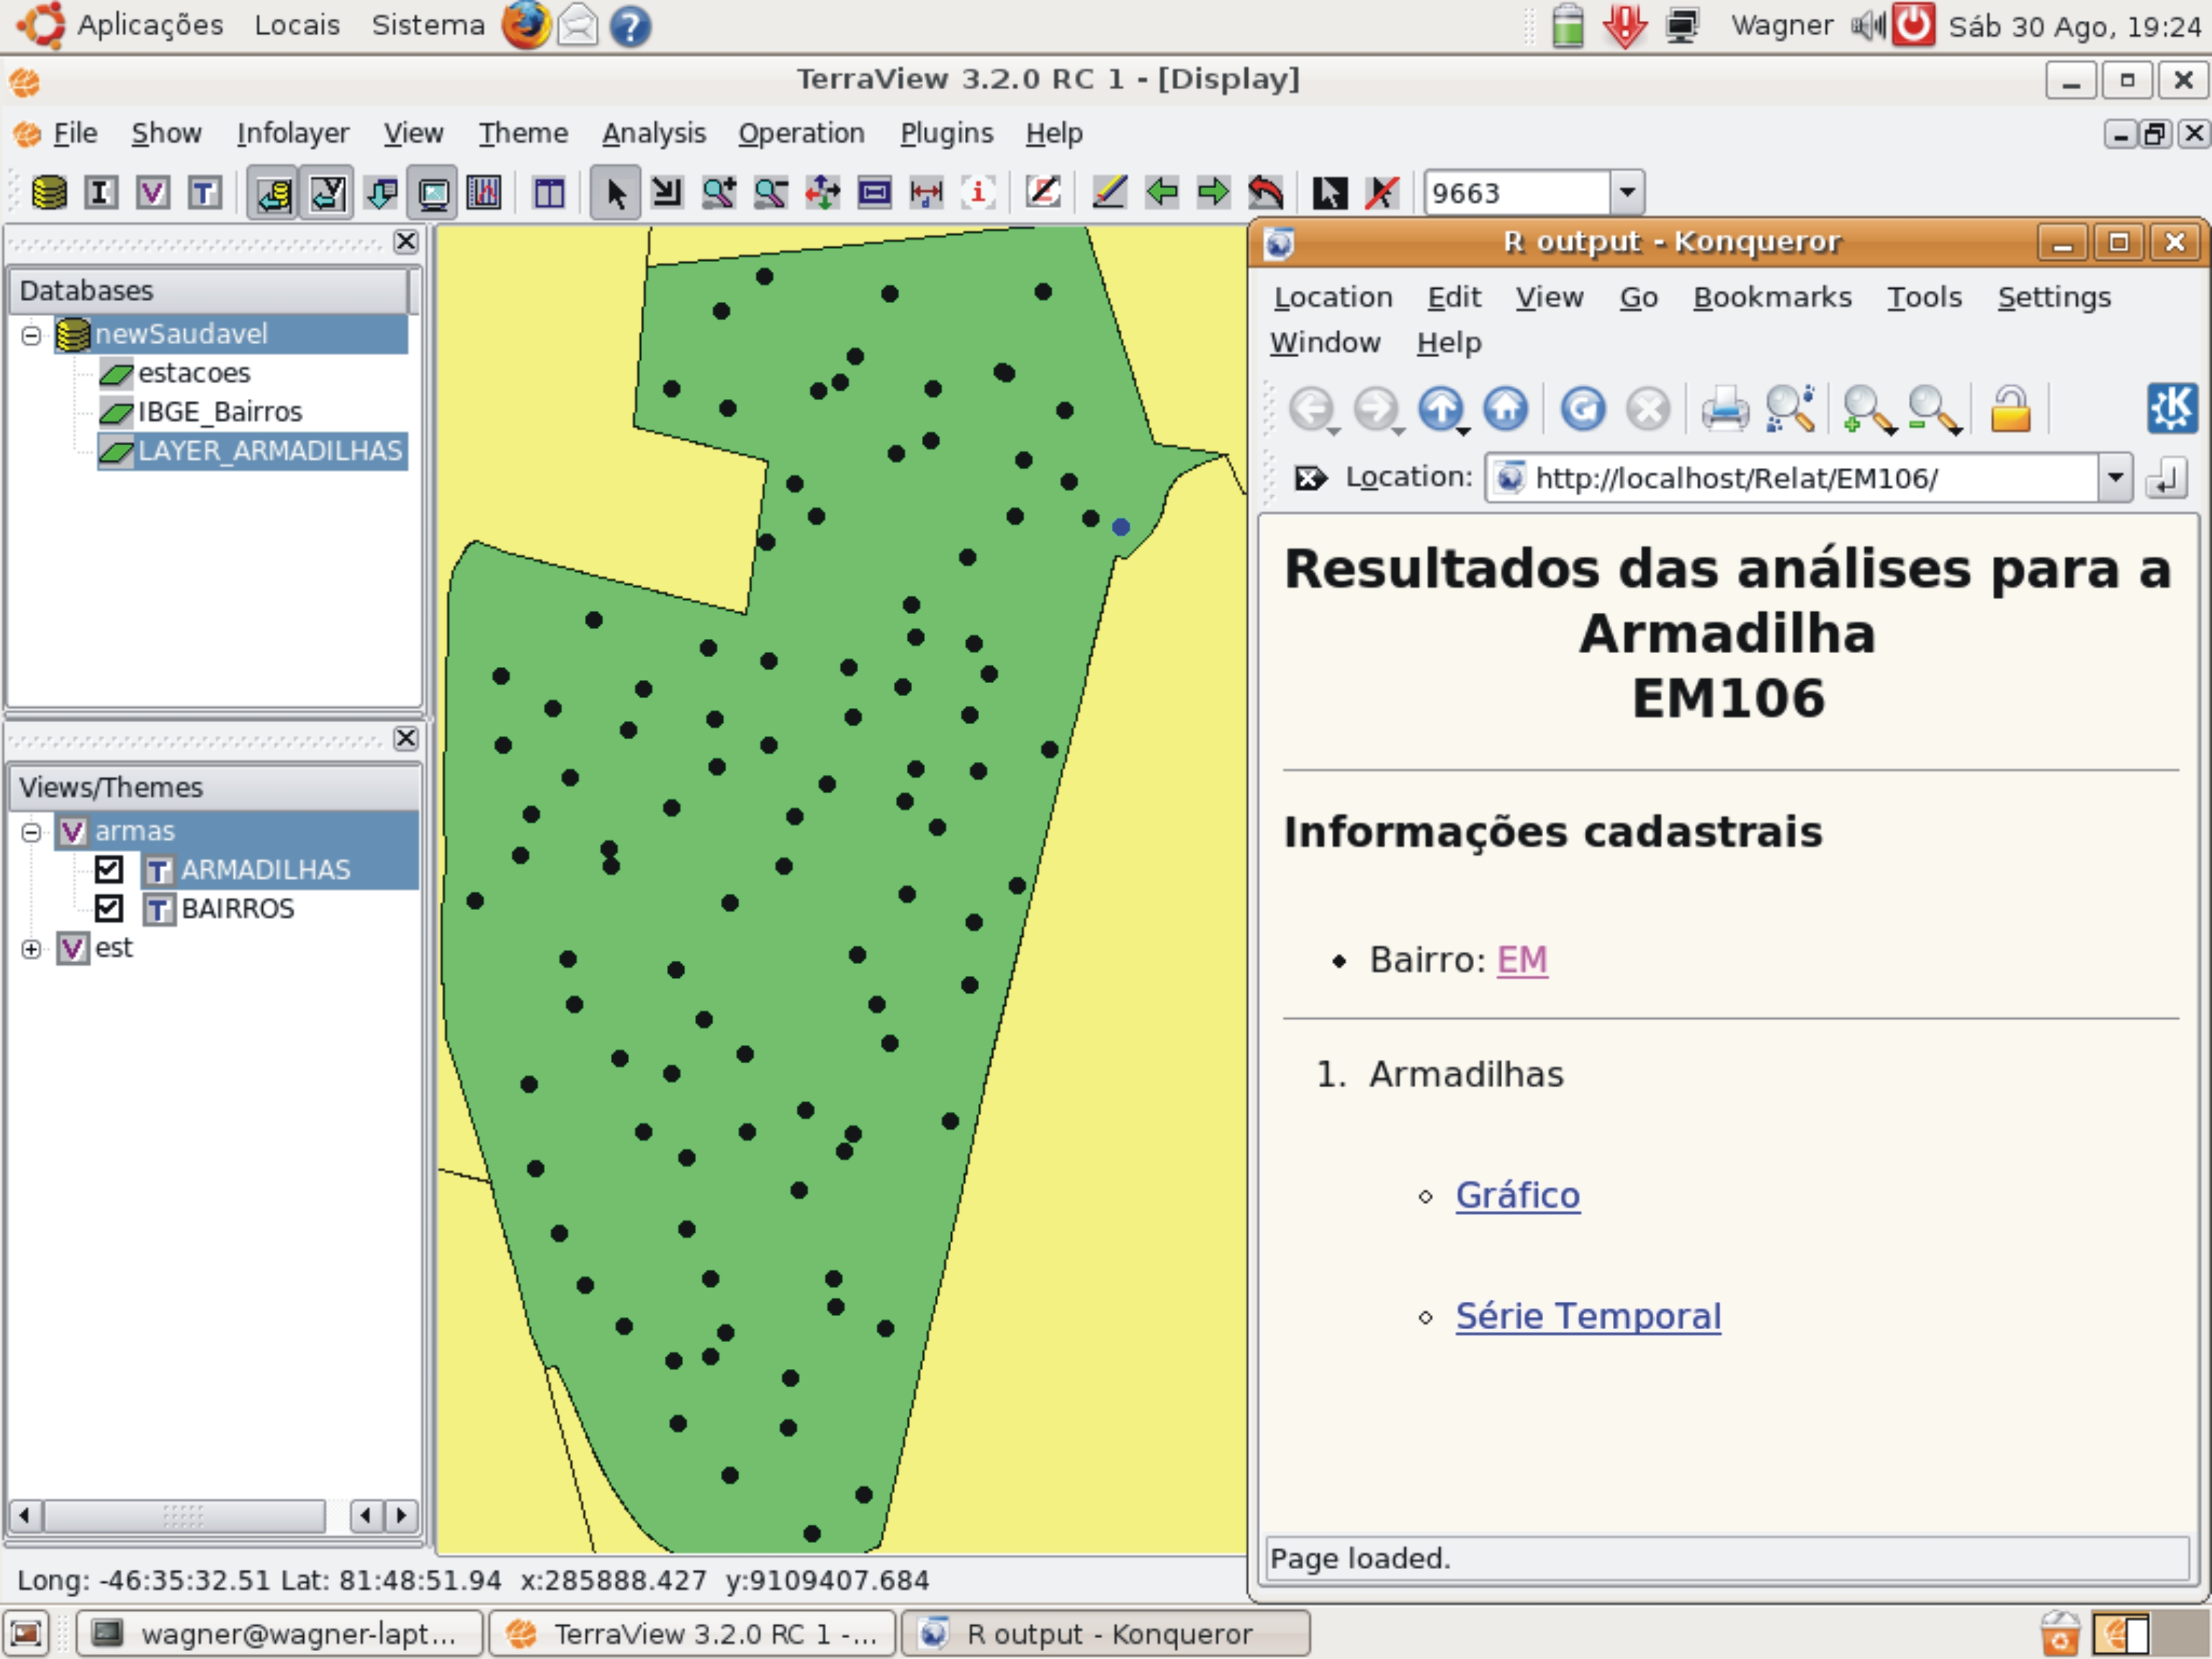Click the reload icon in Konqueror
Screen dimensions: 2212x1659
(1583, 409)
